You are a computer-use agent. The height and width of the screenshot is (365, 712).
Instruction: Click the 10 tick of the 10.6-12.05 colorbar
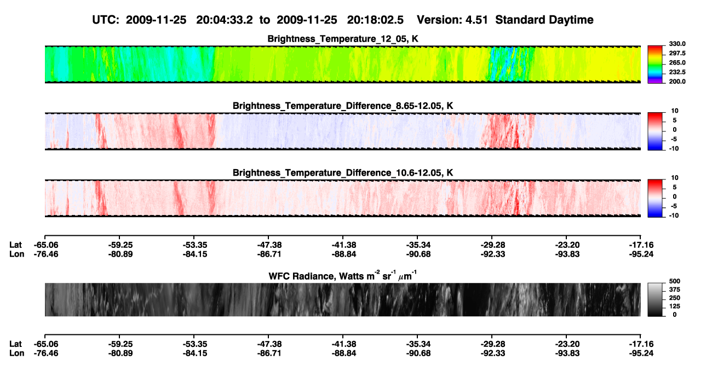tap(675, 178)
